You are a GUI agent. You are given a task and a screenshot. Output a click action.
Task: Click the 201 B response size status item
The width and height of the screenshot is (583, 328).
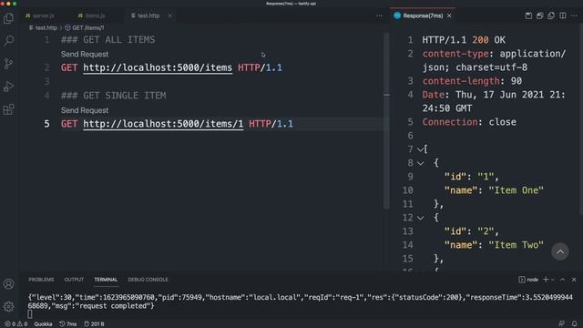tap(94, 324)
